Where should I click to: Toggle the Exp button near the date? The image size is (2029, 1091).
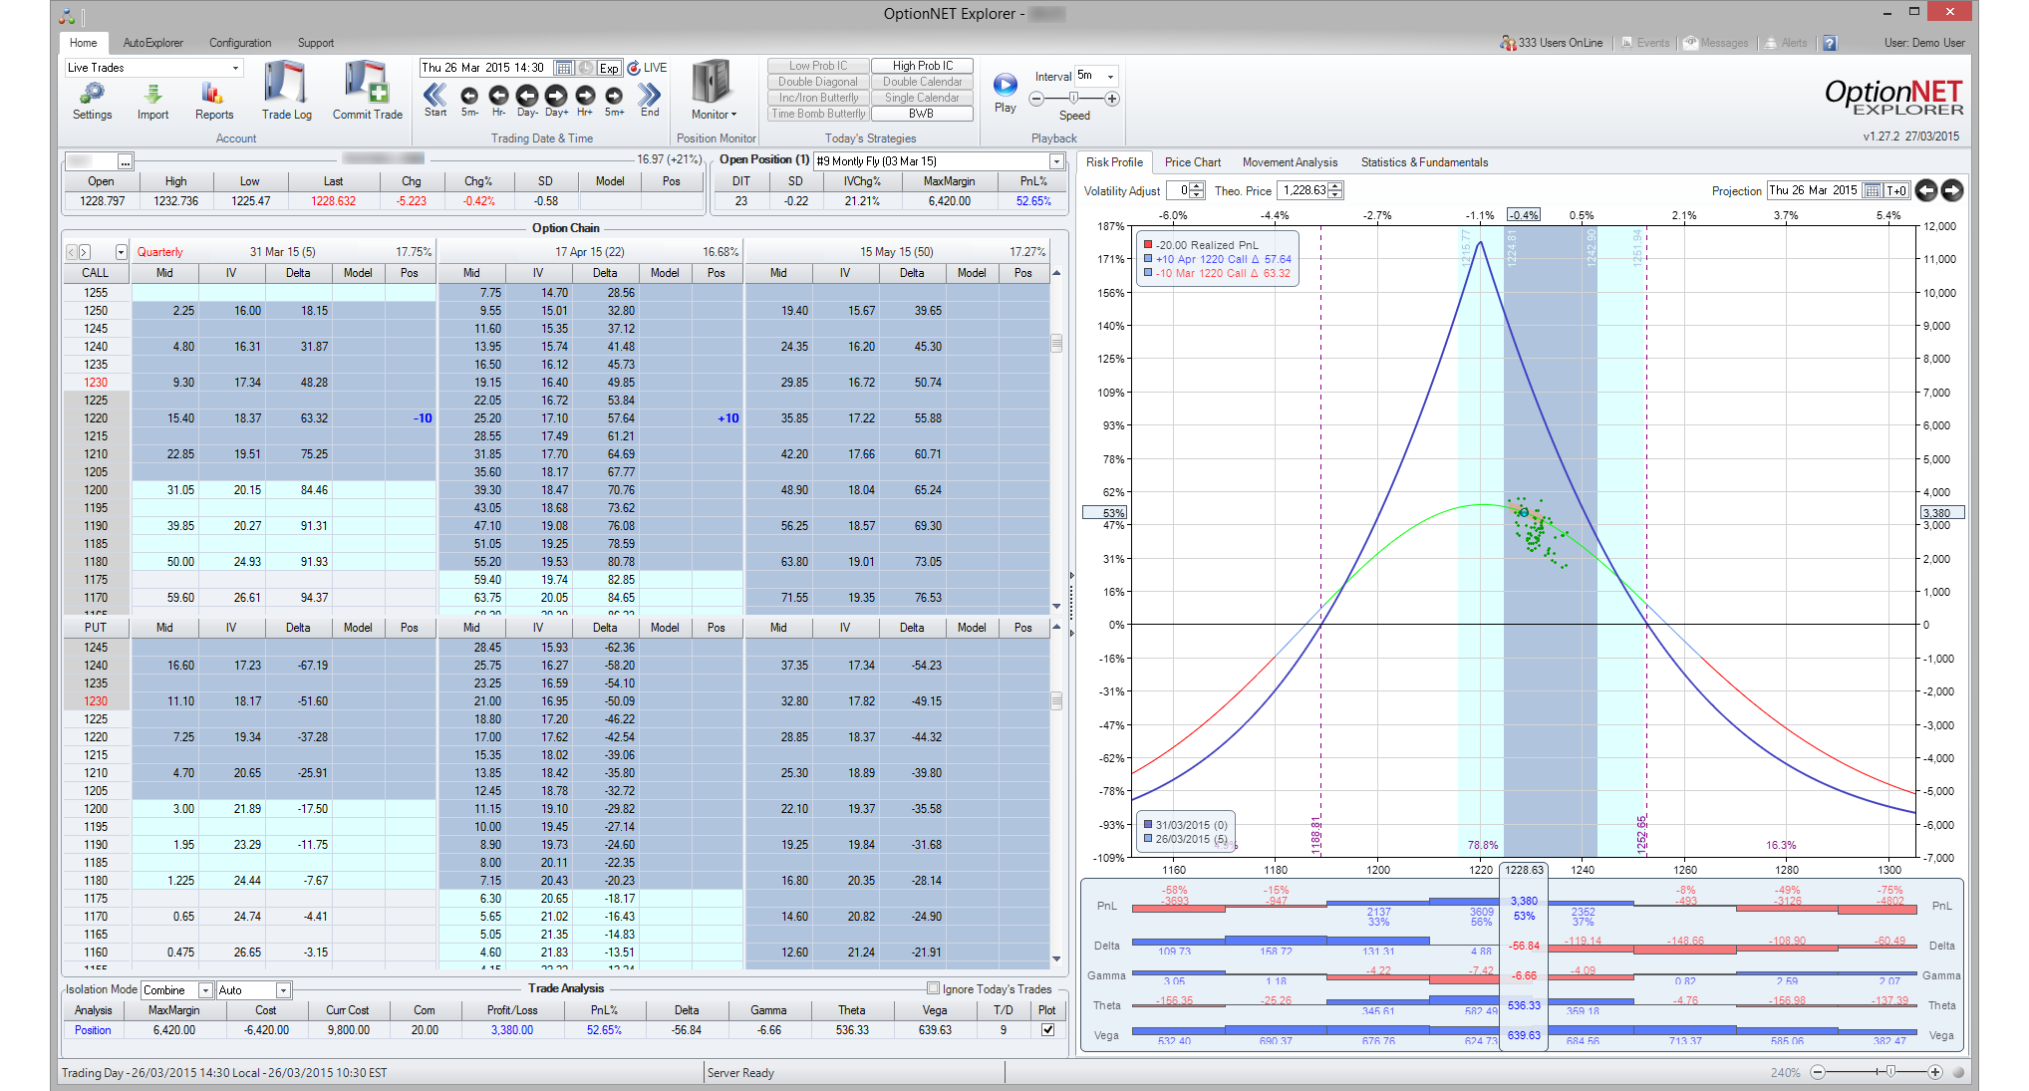click(608, 68)
